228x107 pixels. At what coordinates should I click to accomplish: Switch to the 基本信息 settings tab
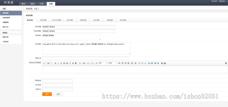(30, 20)
